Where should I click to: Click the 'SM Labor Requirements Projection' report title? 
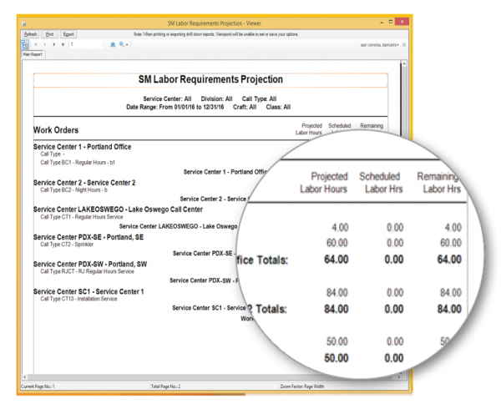coord(210,79)
